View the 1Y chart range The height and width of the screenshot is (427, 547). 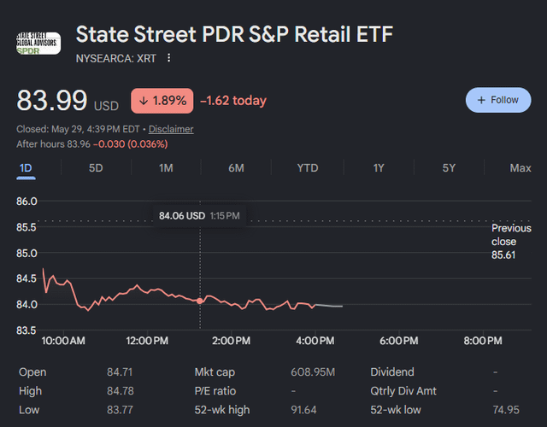379,168
